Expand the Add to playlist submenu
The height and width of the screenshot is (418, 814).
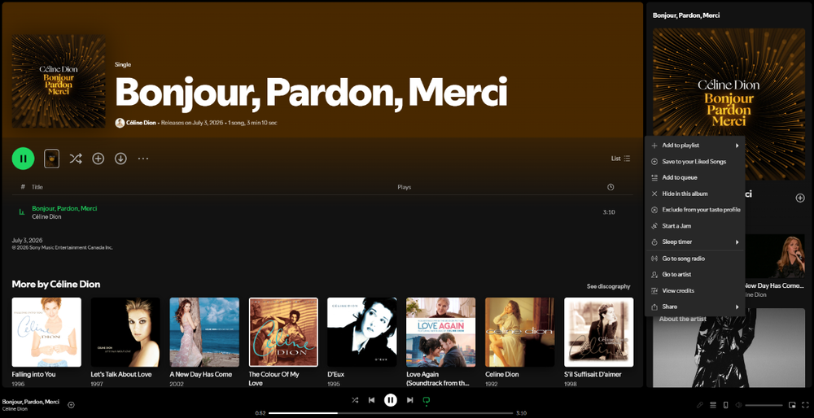[694, 146]
